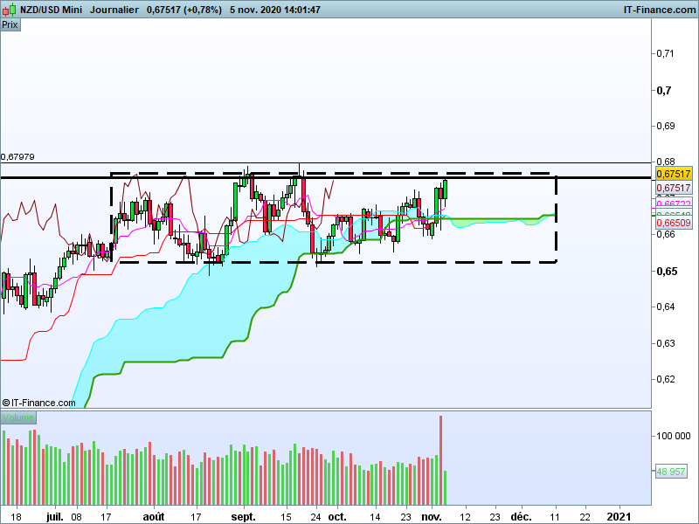Click the 5 nov. 2020 14:01:47 timestamp
The height and width of the screenshot is (524, 699).
(275, 10)
